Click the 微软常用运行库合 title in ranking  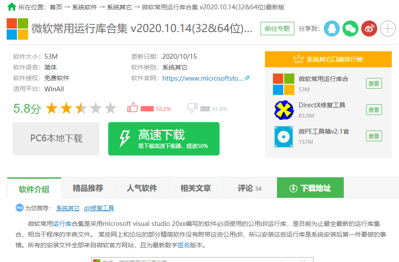click(x=323, y=79)
